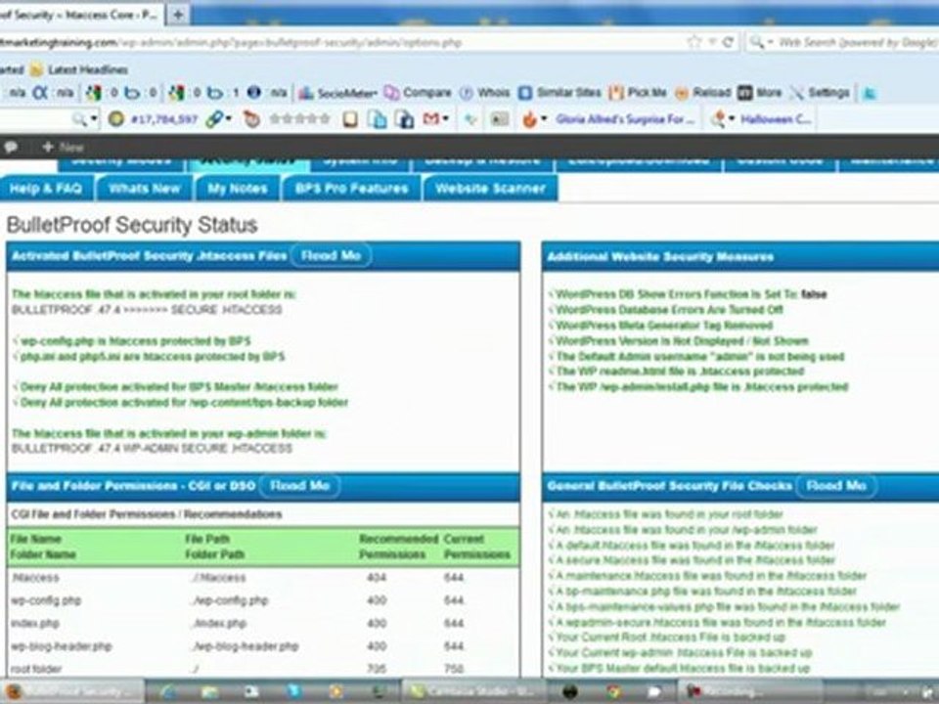Click the gold coin rank icon
Image resolution: width=939 pixels, height=704 pixels.
pyautogui.click(x=116, y=119)
